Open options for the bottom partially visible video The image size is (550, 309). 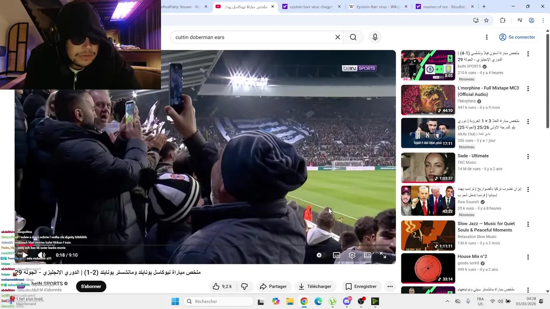click(x=528, y=291)
